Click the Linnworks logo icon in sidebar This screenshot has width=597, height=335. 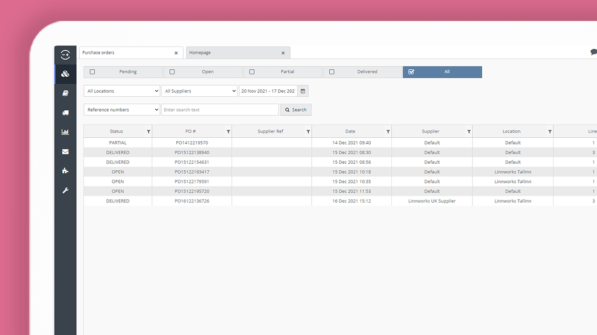[65, 55]
